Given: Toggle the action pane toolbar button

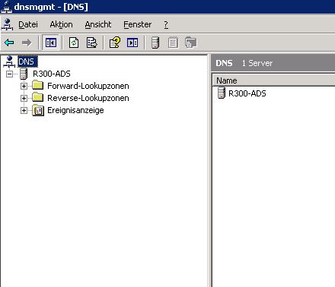Looking at the screenshot, I should pos(132,43).
